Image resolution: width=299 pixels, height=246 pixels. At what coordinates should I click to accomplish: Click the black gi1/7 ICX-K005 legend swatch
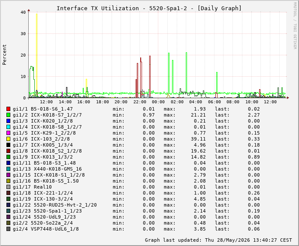point(8,145)
